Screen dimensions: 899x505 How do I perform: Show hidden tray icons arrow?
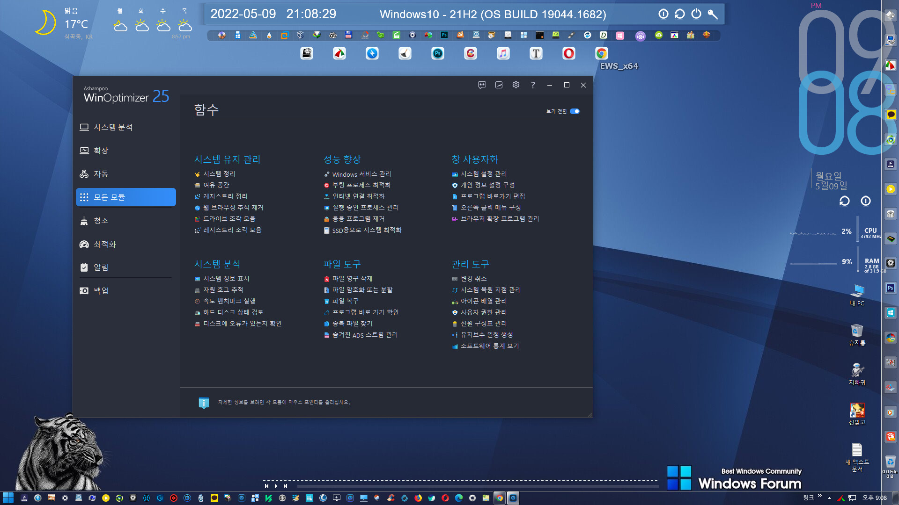829,498
